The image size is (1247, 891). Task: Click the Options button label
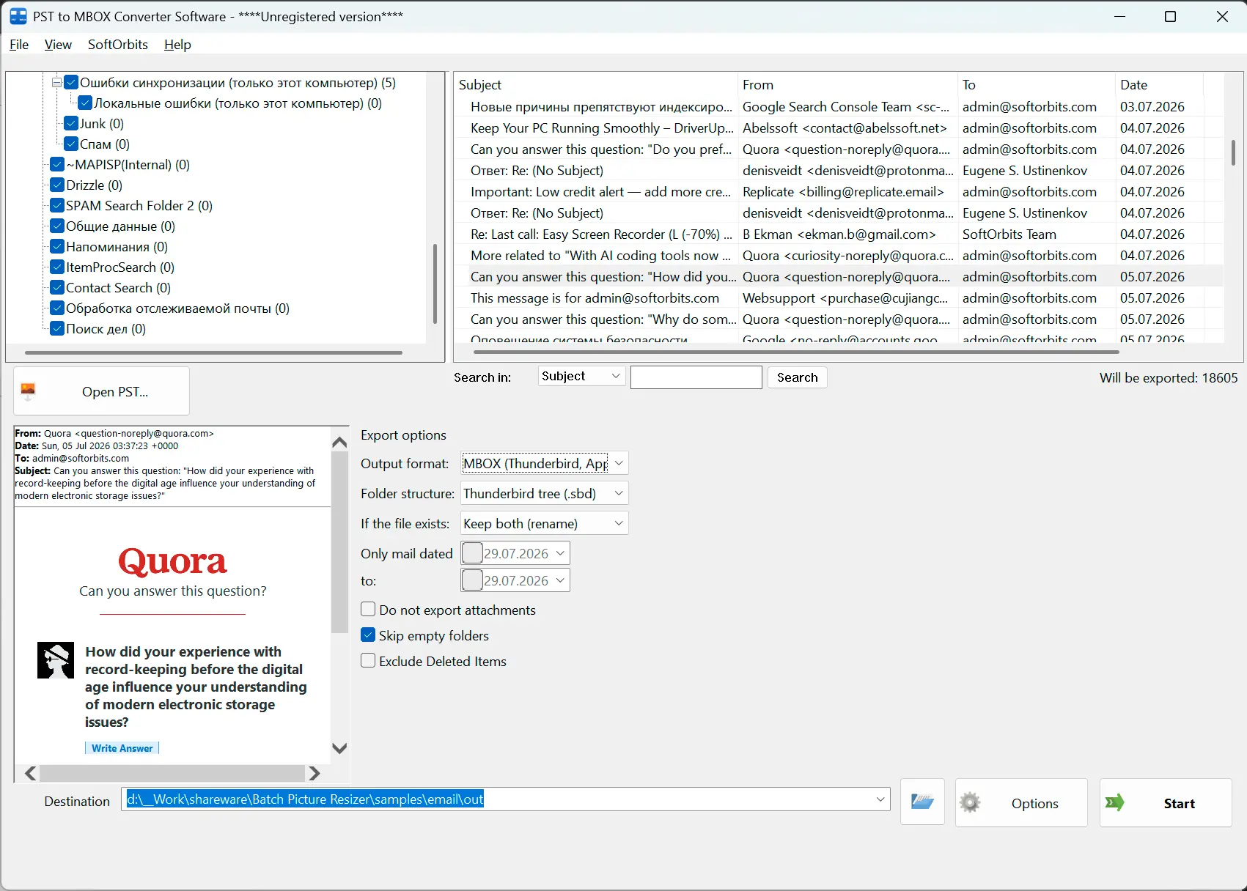1034,804
